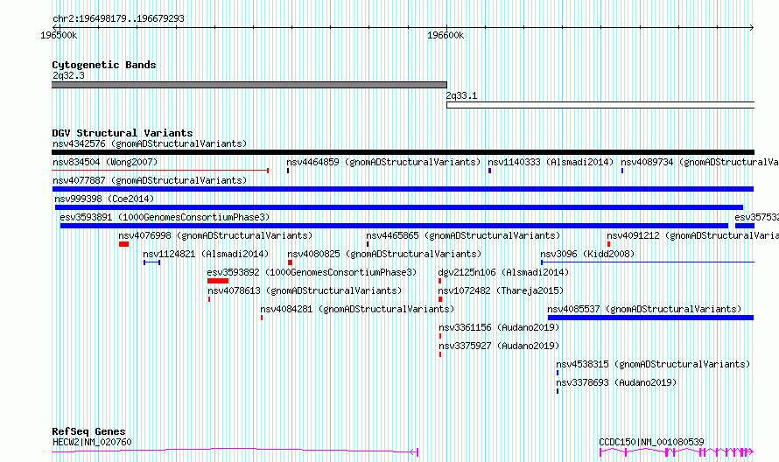Click the Cytogenetic Bands track title
This screenshot has height=462, width=779.
tap(104, 65)
